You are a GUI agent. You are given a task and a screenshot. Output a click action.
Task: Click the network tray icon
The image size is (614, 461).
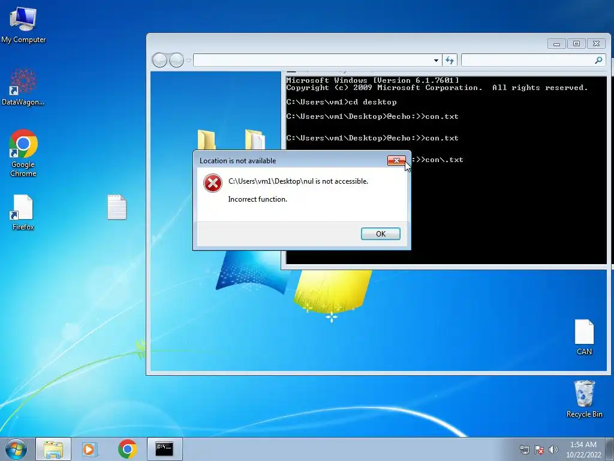point(524,450)
